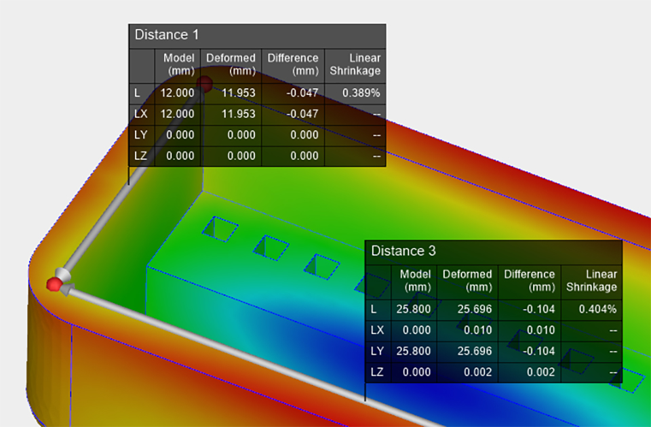Select the Distance 1 table title
651x427 pixels.
(x=167, y=35)
